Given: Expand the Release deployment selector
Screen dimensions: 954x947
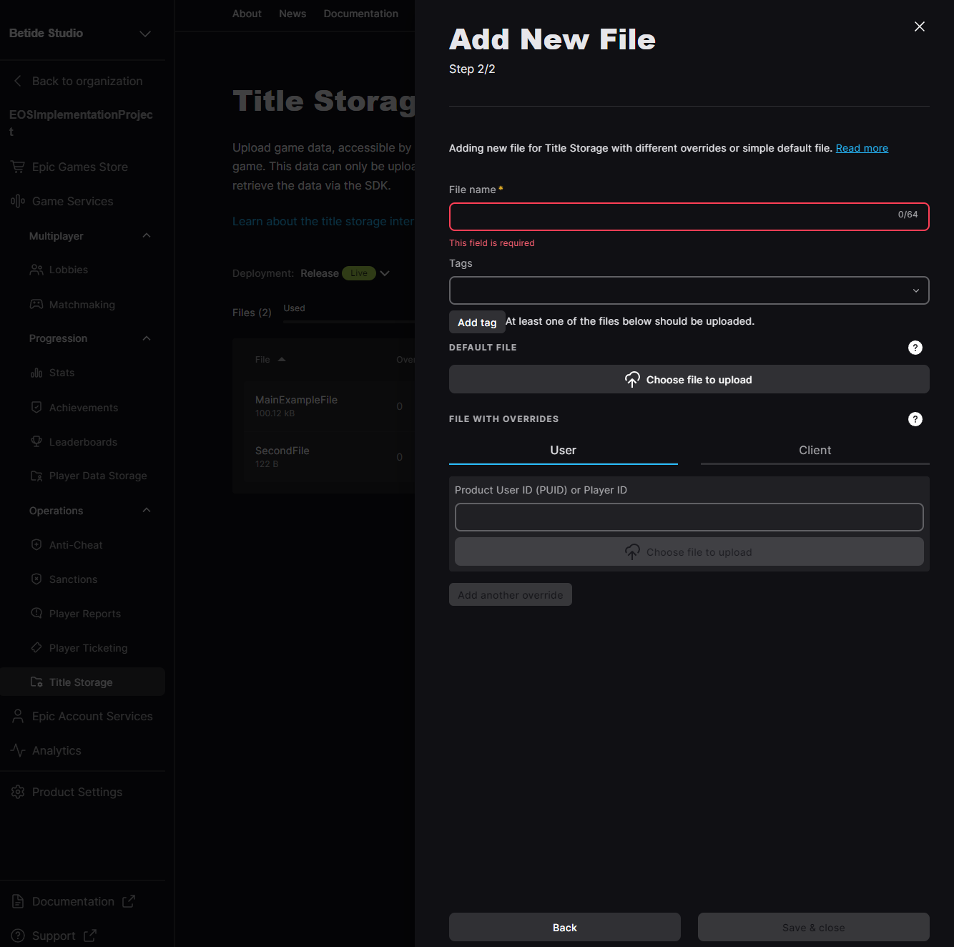Looking at the screenshot, I should (385, 273).
